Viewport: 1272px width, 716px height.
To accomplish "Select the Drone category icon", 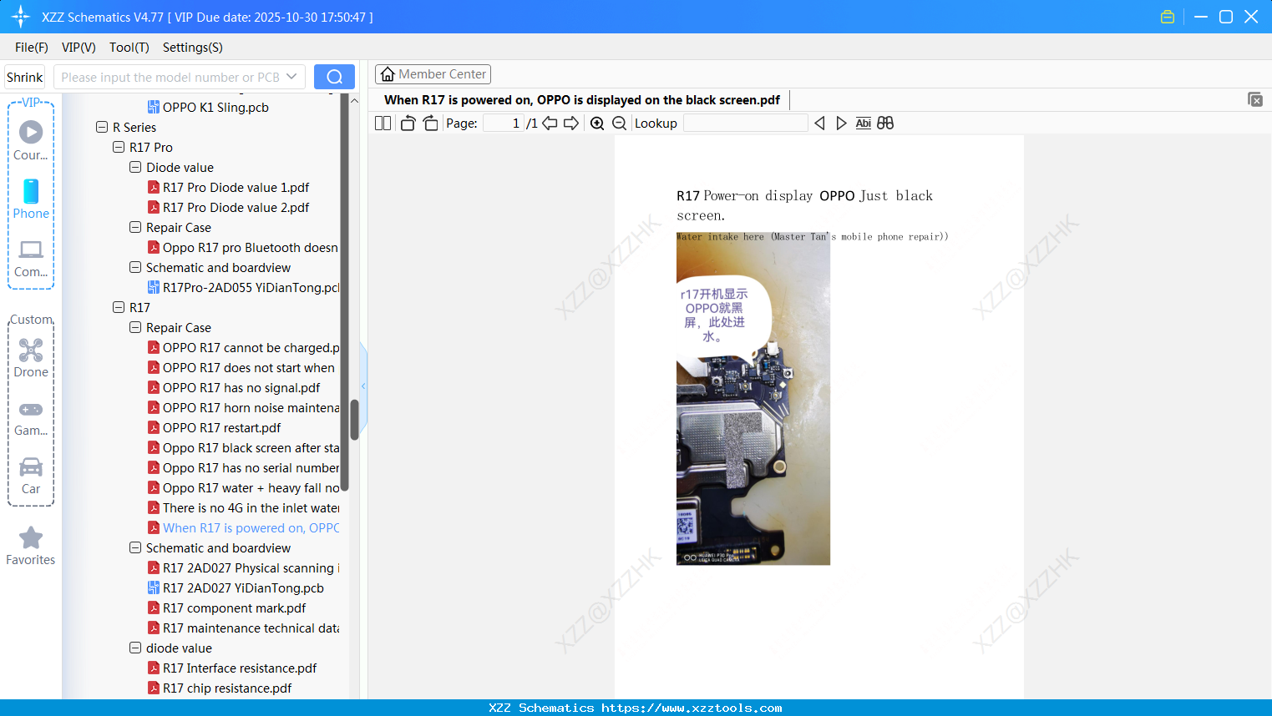I will point(31,357).
